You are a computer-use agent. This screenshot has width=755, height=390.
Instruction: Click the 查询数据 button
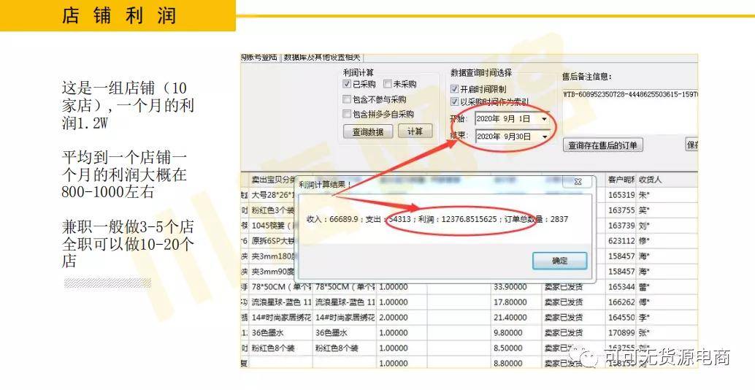(368, 131)
